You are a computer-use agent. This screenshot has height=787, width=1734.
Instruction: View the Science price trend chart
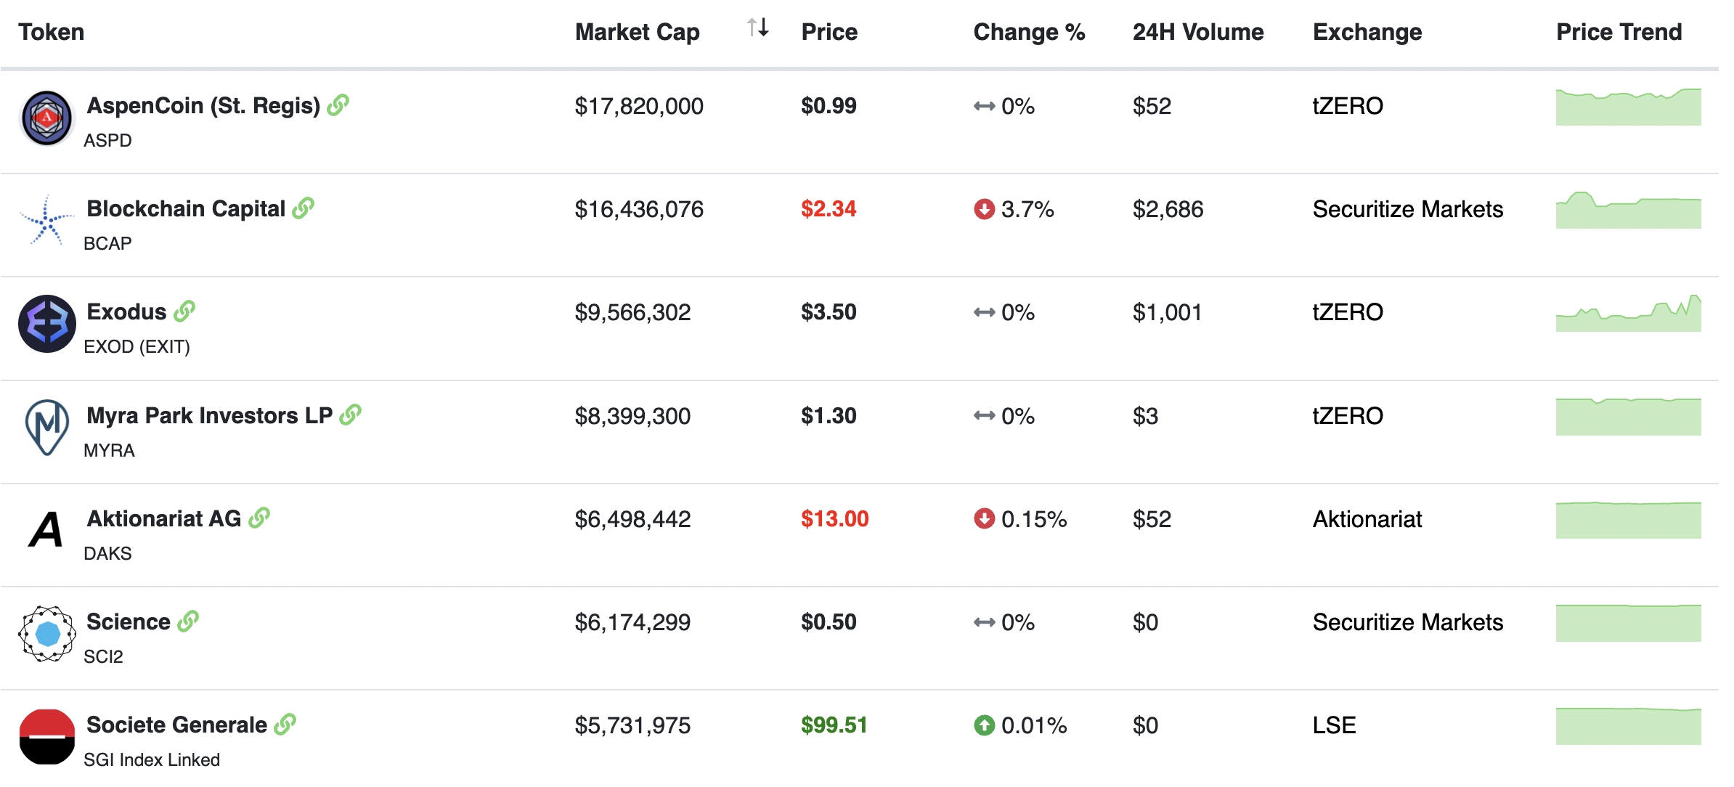[1628, 623]
